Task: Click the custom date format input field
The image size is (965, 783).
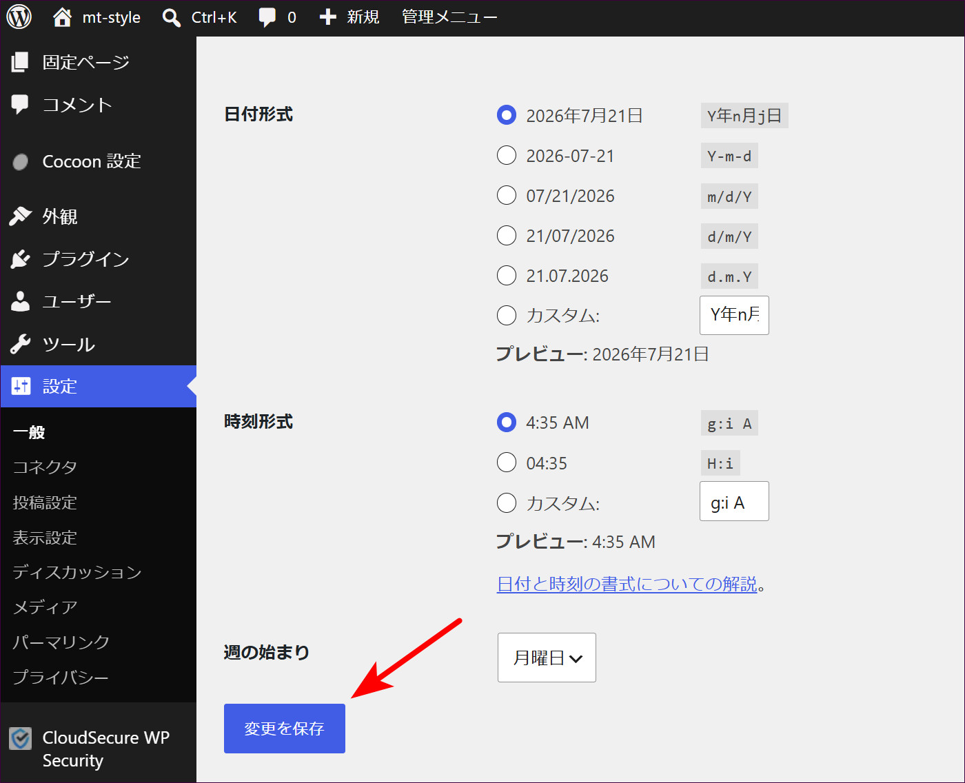Action: tap(734, 315)
